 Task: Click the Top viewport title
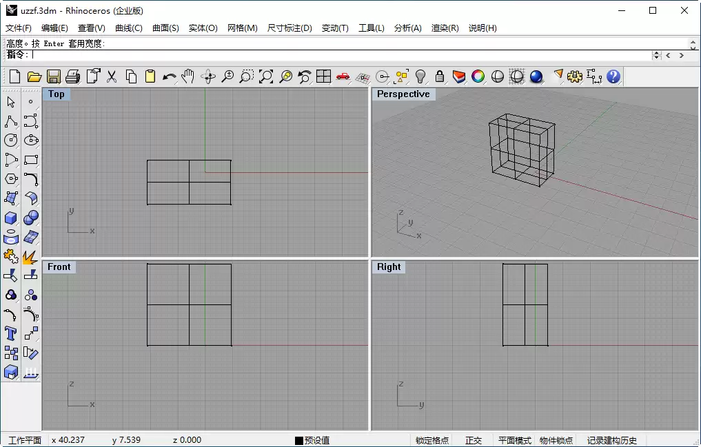(x=57, y=94)
